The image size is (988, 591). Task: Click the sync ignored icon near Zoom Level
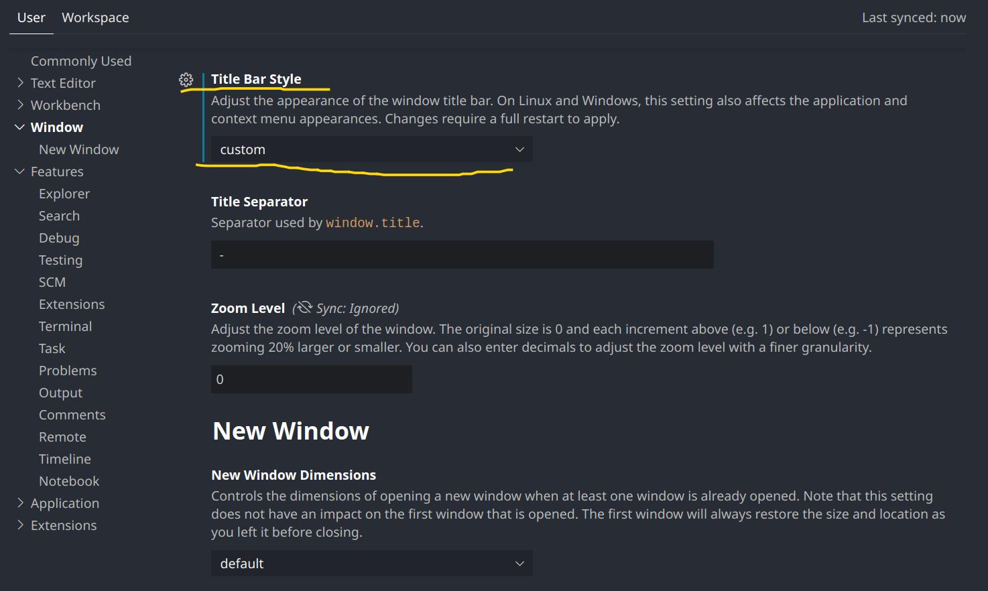point(304,308)
